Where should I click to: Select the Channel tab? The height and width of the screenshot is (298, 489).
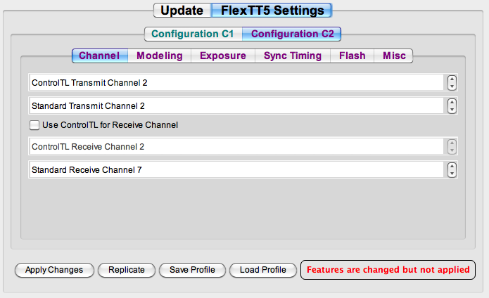[100, 56]
